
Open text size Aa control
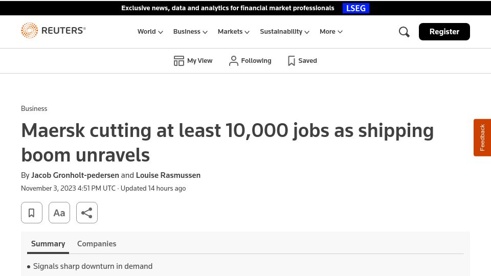(59, 213)
